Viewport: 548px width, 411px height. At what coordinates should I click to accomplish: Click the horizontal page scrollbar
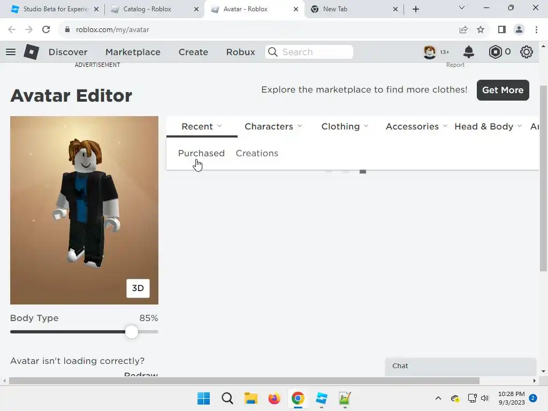click(244, 380)
